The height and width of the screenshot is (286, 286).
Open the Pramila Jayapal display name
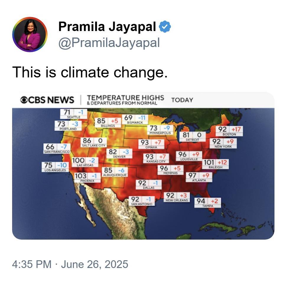tap(107, 27)
